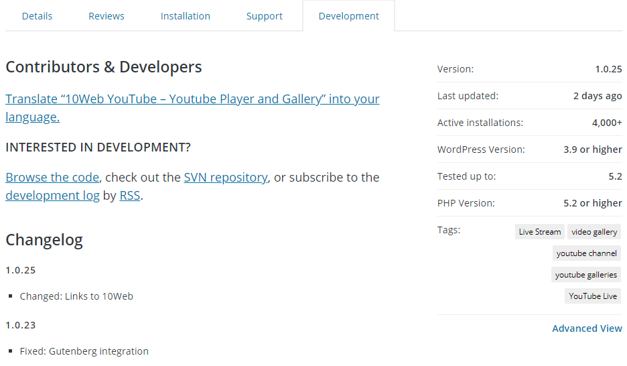This screenshot has width=627, height=366.
Task: Open the Advanced View link
Action: (x=587, y=328)
